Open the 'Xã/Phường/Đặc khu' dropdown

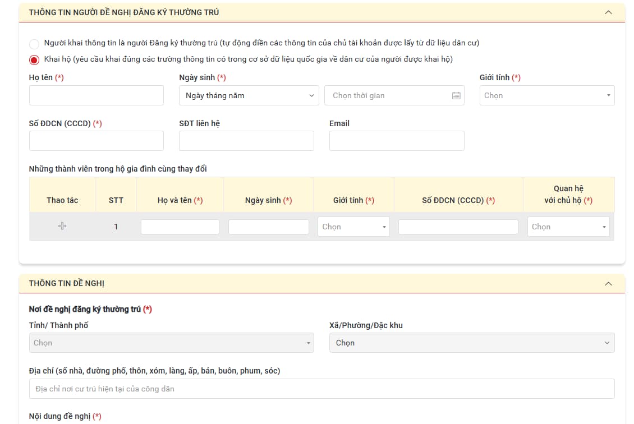pos(472,343)
